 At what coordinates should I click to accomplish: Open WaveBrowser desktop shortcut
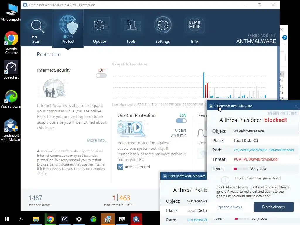tap(11, 99)
